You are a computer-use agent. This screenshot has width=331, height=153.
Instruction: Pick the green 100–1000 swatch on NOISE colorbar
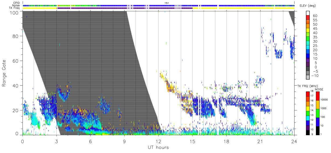click(318, 113)
